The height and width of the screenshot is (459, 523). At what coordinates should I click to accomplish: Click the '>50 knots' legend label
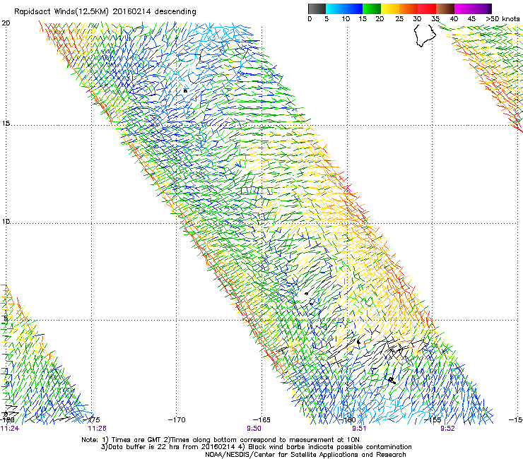(503, 19)
